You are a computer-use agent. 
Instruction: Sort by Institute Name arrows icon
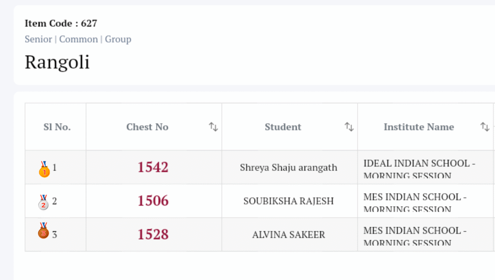[x=485, y=127]
